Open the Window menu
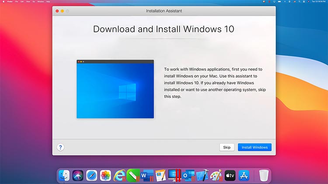Screen dimensions: 328x184 pos(41,1)
